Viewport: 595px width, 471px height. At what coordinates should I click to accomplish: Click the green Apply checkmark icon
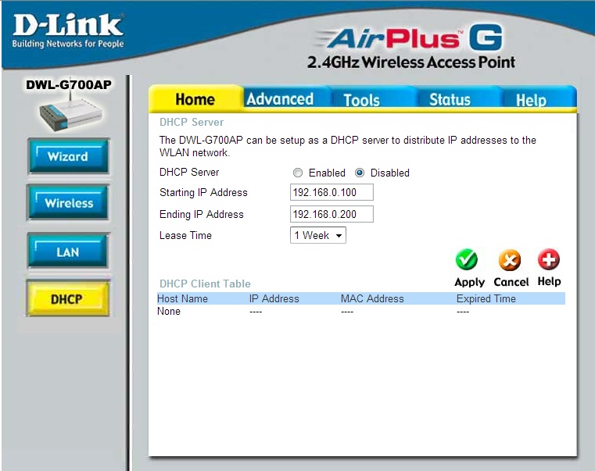click(466, 260)
